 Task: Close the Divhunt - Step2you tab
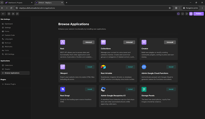click(62, 3)
